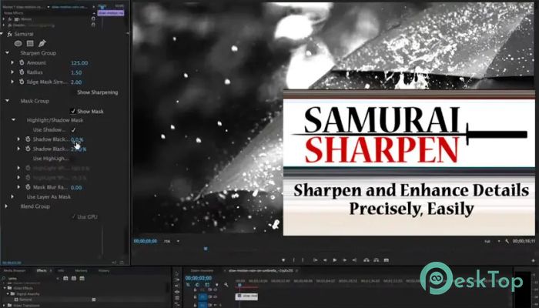Toggle the Radius stopwatch animation icon
539x308 pixels.
click(x=22, y=72)
